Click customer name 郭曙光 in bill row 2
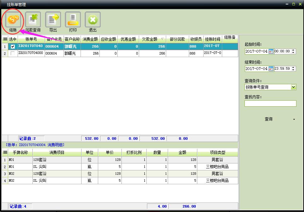The height and width of the screenshot is (212, 304). [x=70, y=53]
